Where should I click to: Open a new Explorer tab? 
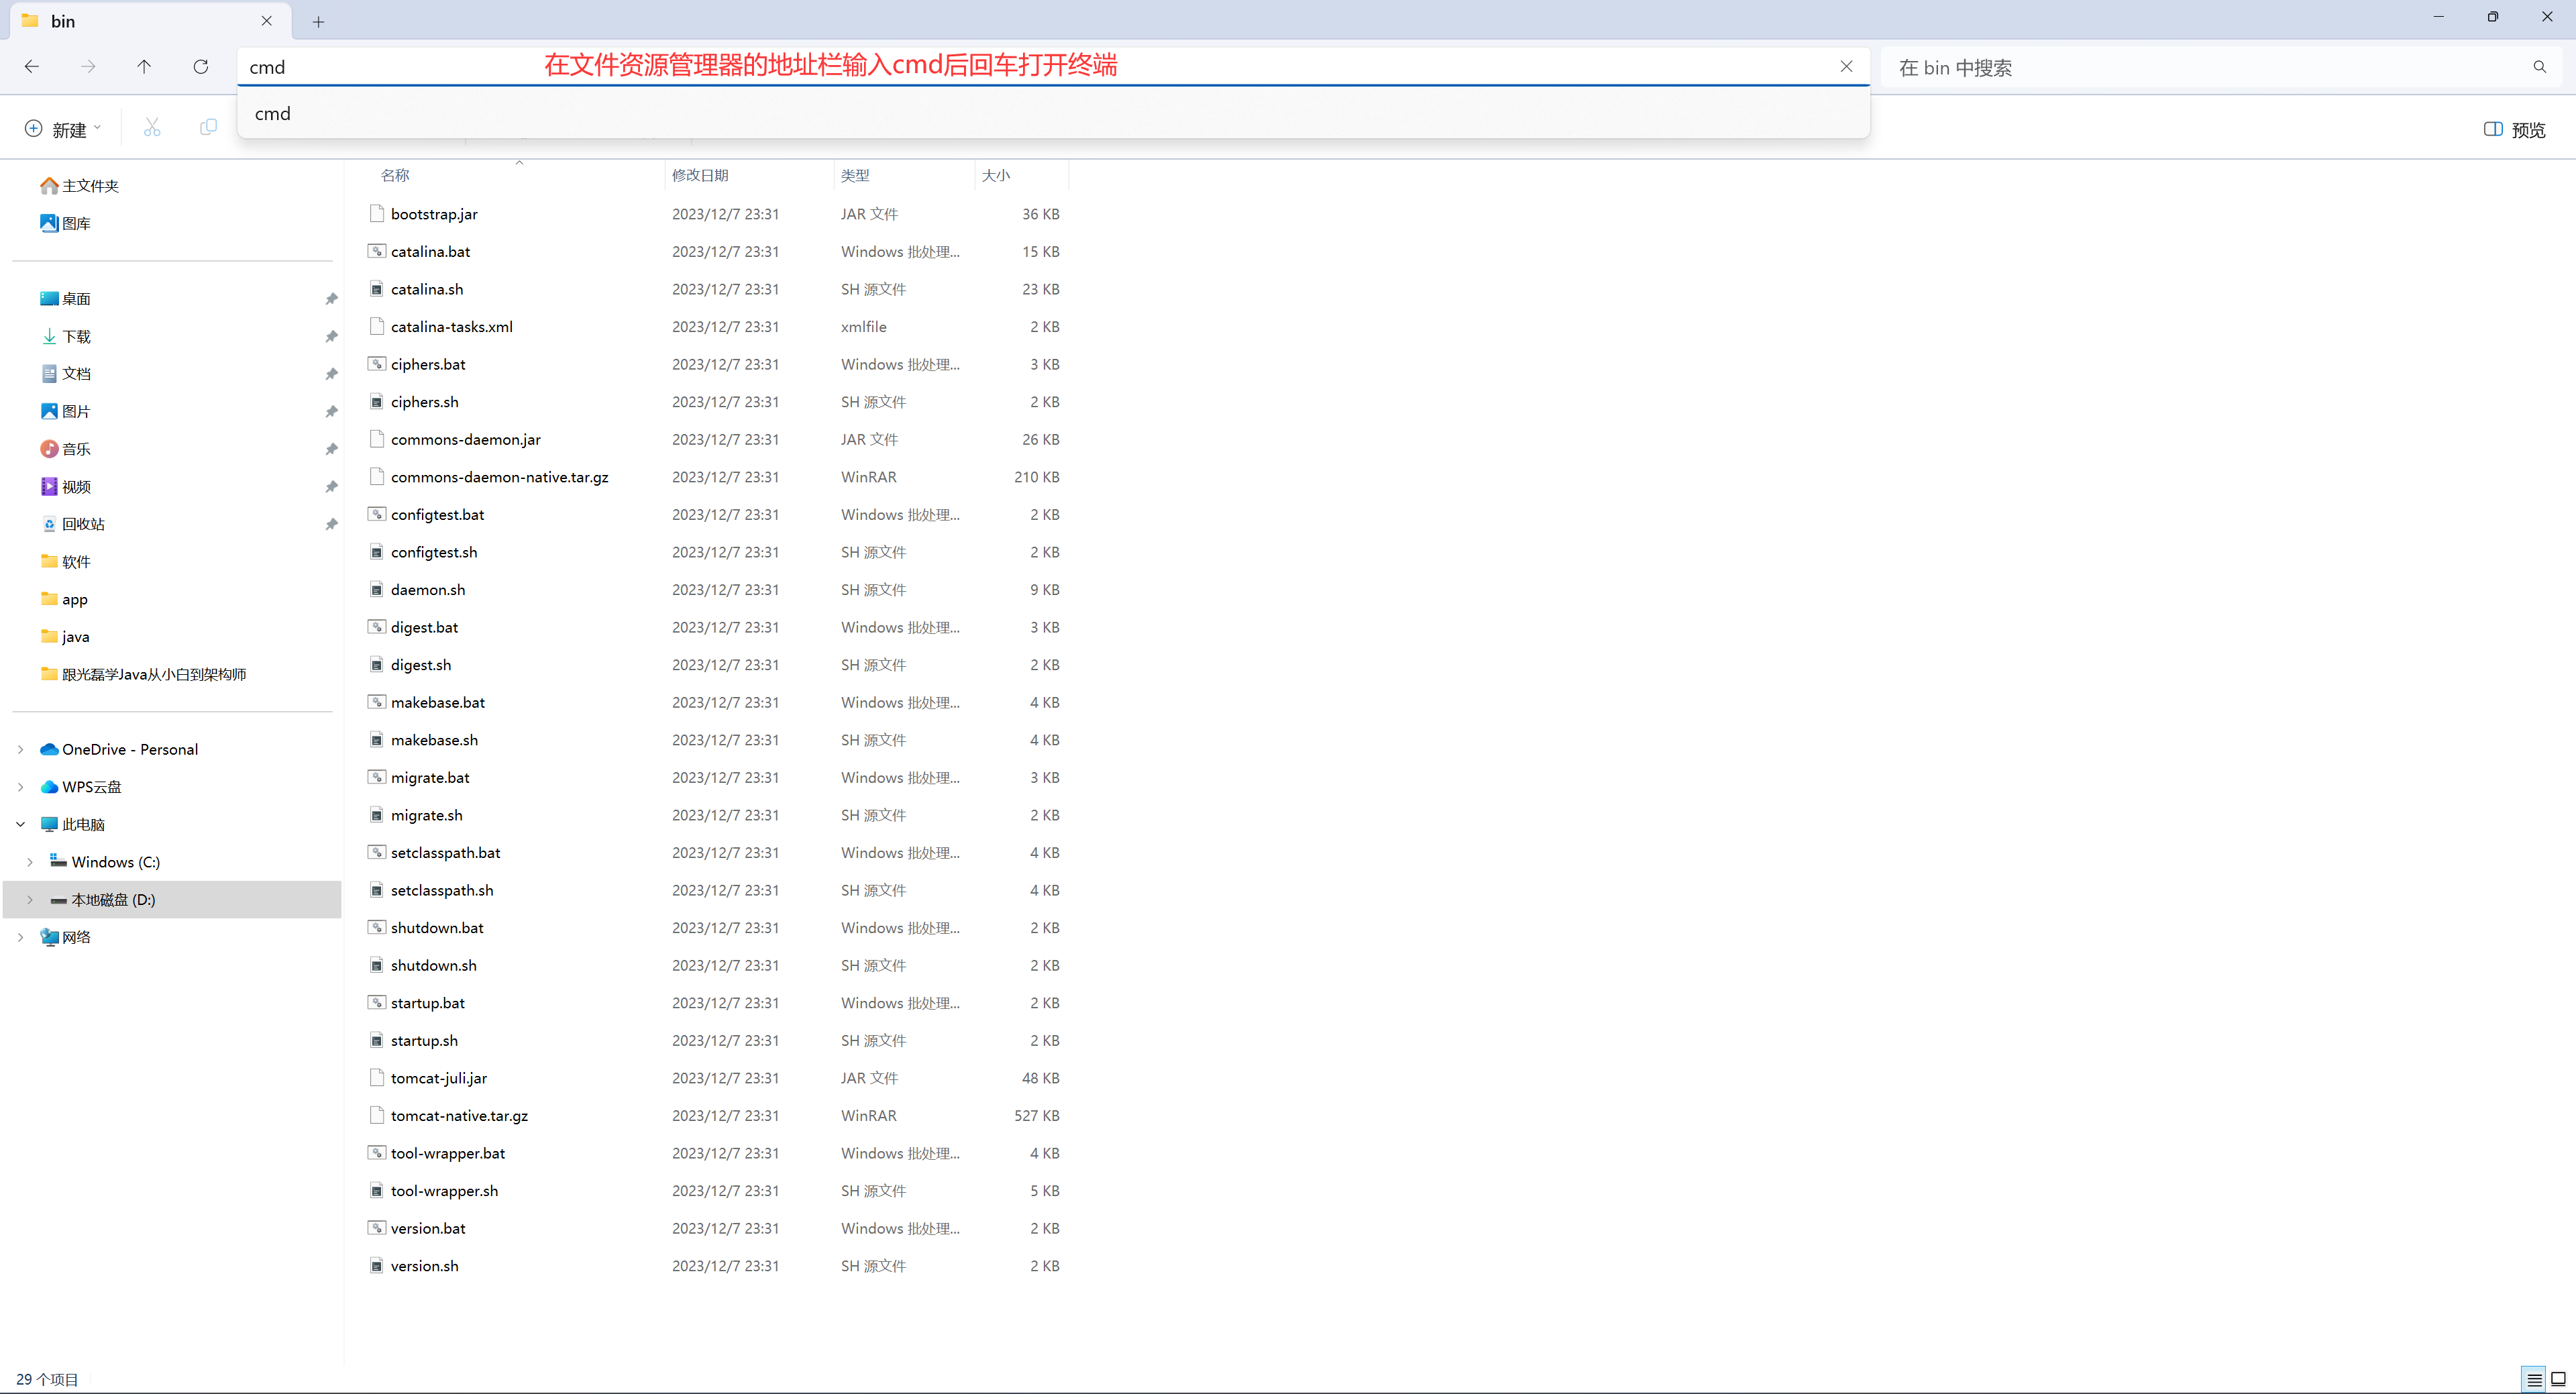coord(318,21)
